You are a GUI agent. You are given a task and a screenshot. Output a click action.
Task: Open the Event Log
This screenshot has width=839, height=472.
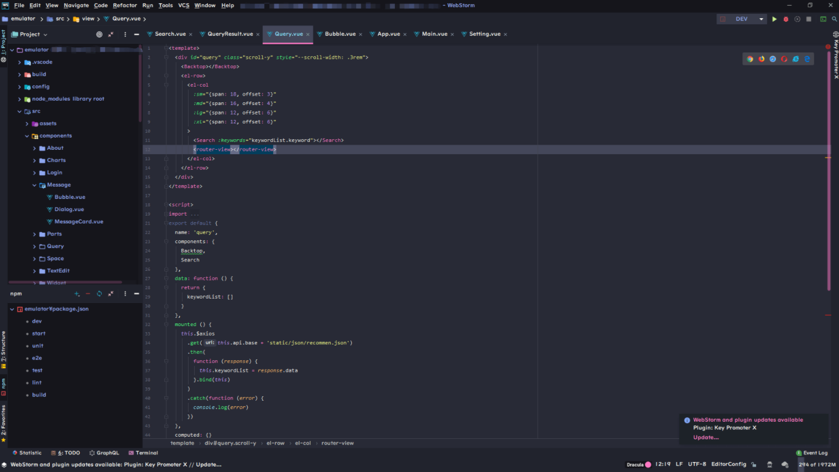812,453
